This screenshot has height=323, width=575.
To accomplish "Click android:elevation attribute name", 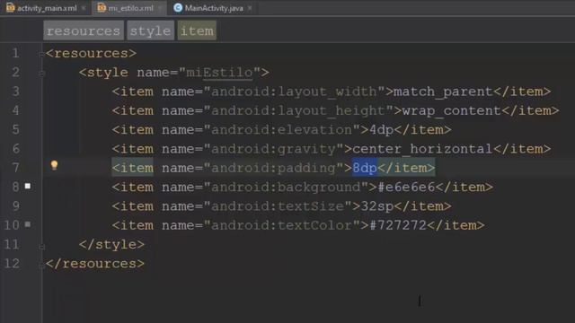I will click(281, 129).
